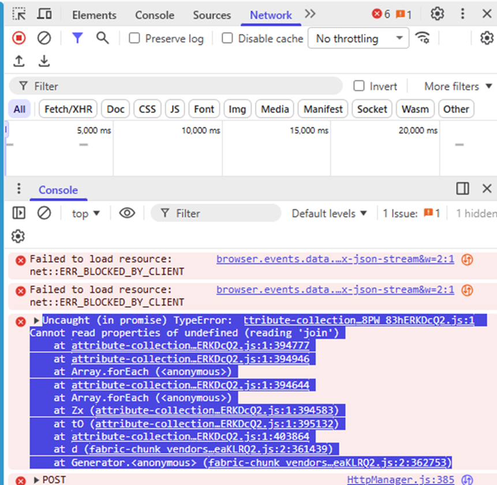
Task: Filter by Socket requests
Action: coord(372,109)
